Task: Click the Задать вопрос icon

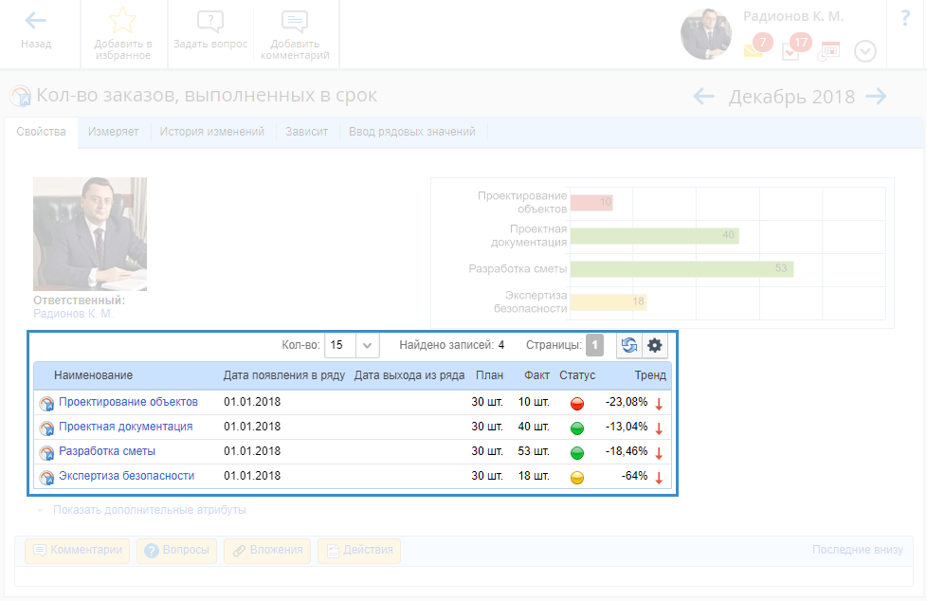Action: coord(210,21)
